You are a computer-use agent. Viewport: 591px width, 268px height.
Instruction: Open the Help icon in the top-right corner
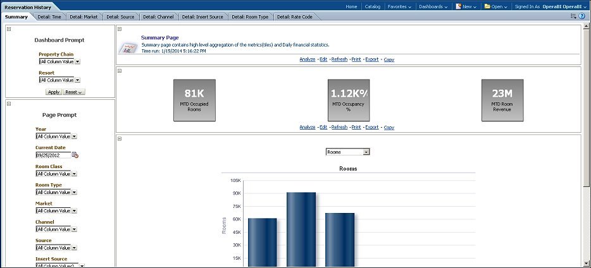[x=582, y=16]
